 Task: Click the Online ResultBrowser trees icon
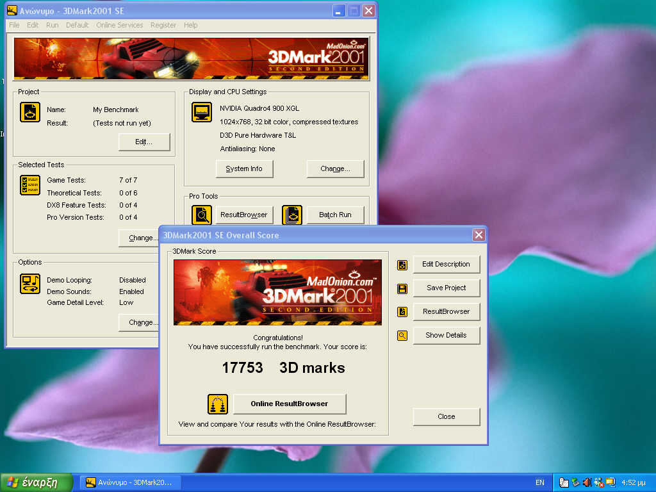pos(218,404)
